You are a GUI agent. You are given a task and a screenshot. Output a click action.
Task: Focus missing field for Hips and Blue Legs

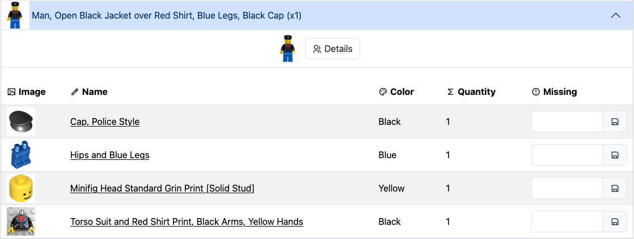567,155
